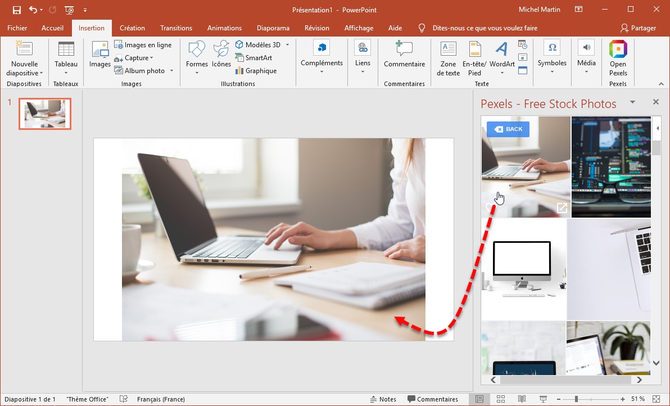Open the Nouvelle diapositive dropdown

click(24, 73)
